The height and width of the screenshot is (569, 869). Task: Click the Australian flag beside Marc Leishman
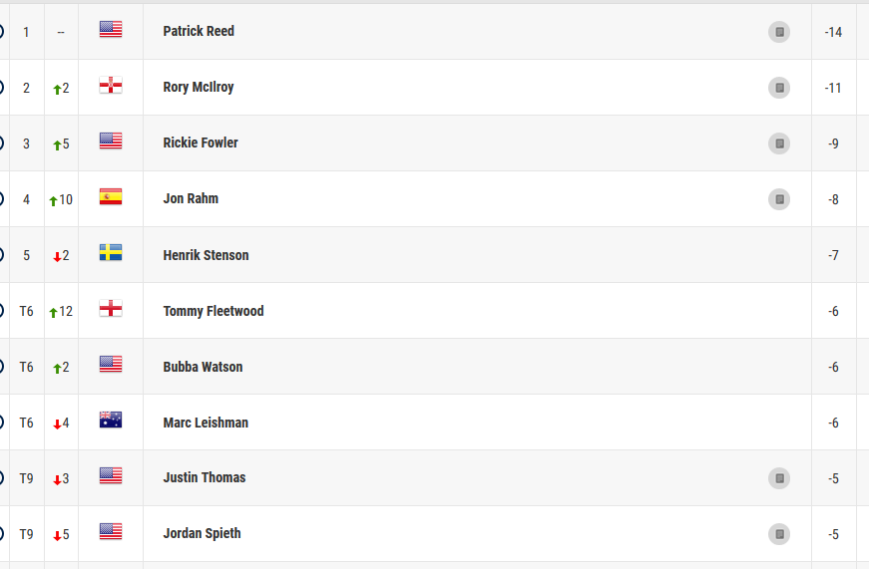111,421
